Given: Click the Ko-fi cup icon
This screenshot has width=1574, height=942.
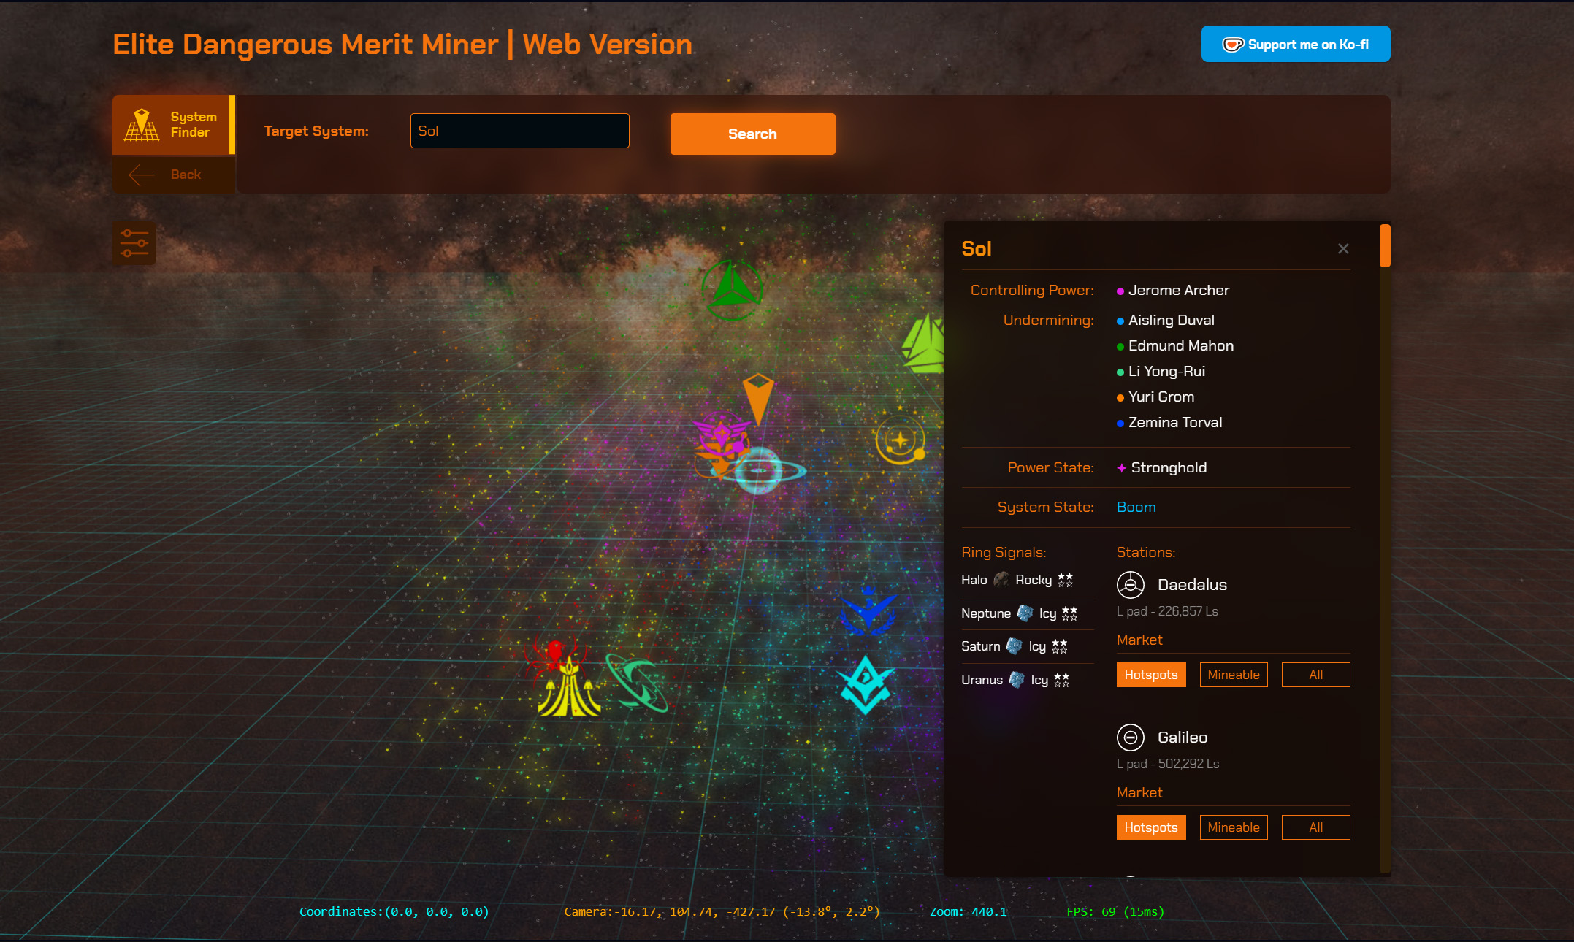Looking at the screenshot, I should click(x=1233, y=45).
